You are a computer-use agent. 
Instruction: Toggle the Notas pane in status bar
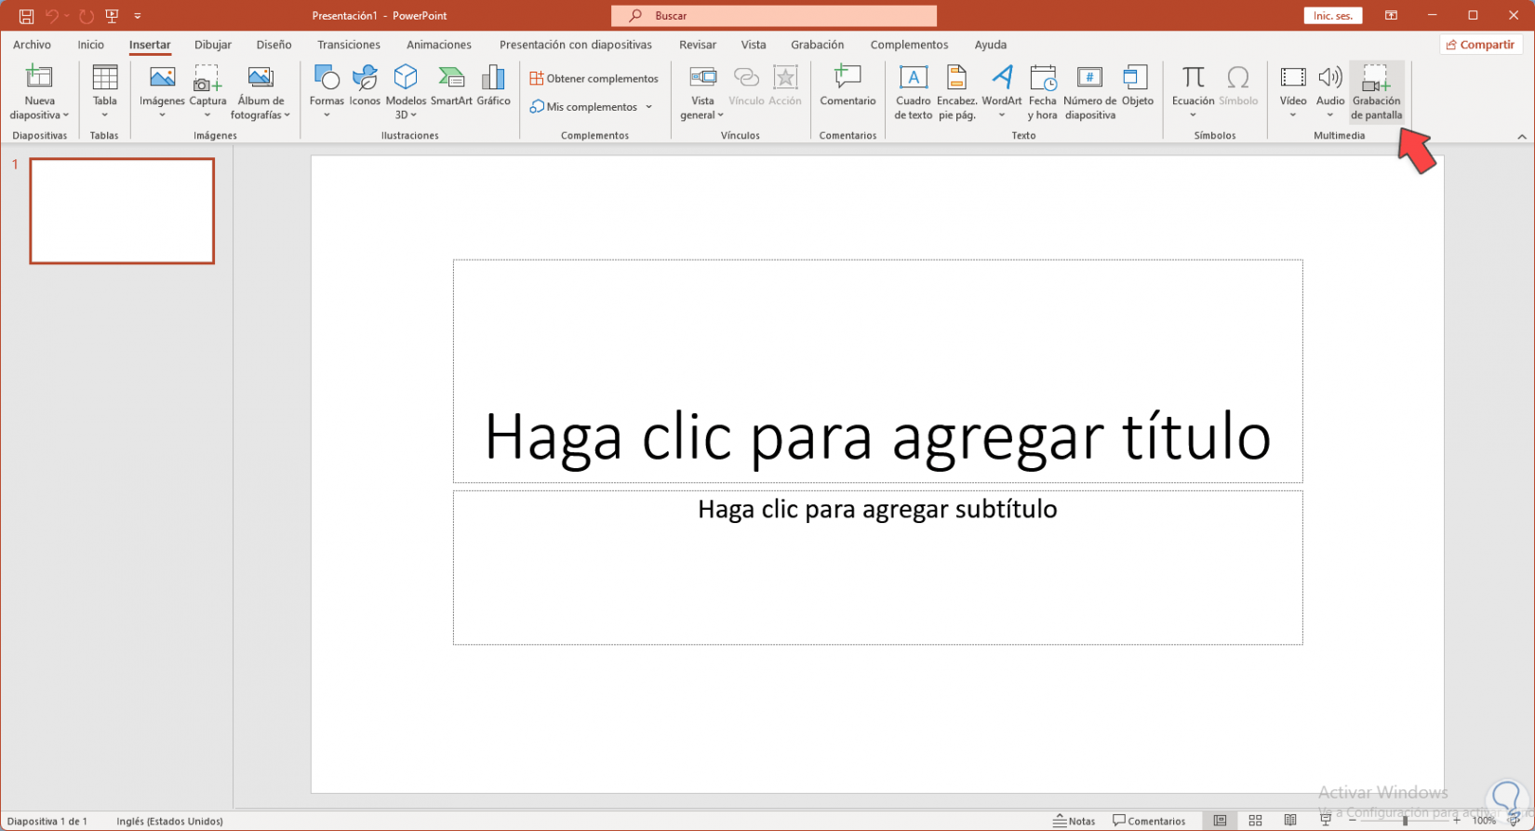click(1074, 821)
